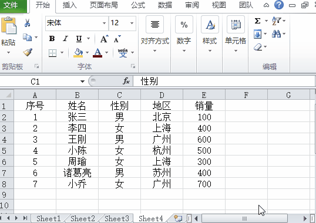Viewport: 316px width, 223px height.
Task: Open the Name Box dropdown arrow
Action: 82,82
